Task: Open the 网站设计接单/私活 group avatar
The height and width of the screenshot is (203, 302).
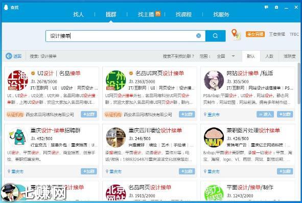Action: point(214,80)
